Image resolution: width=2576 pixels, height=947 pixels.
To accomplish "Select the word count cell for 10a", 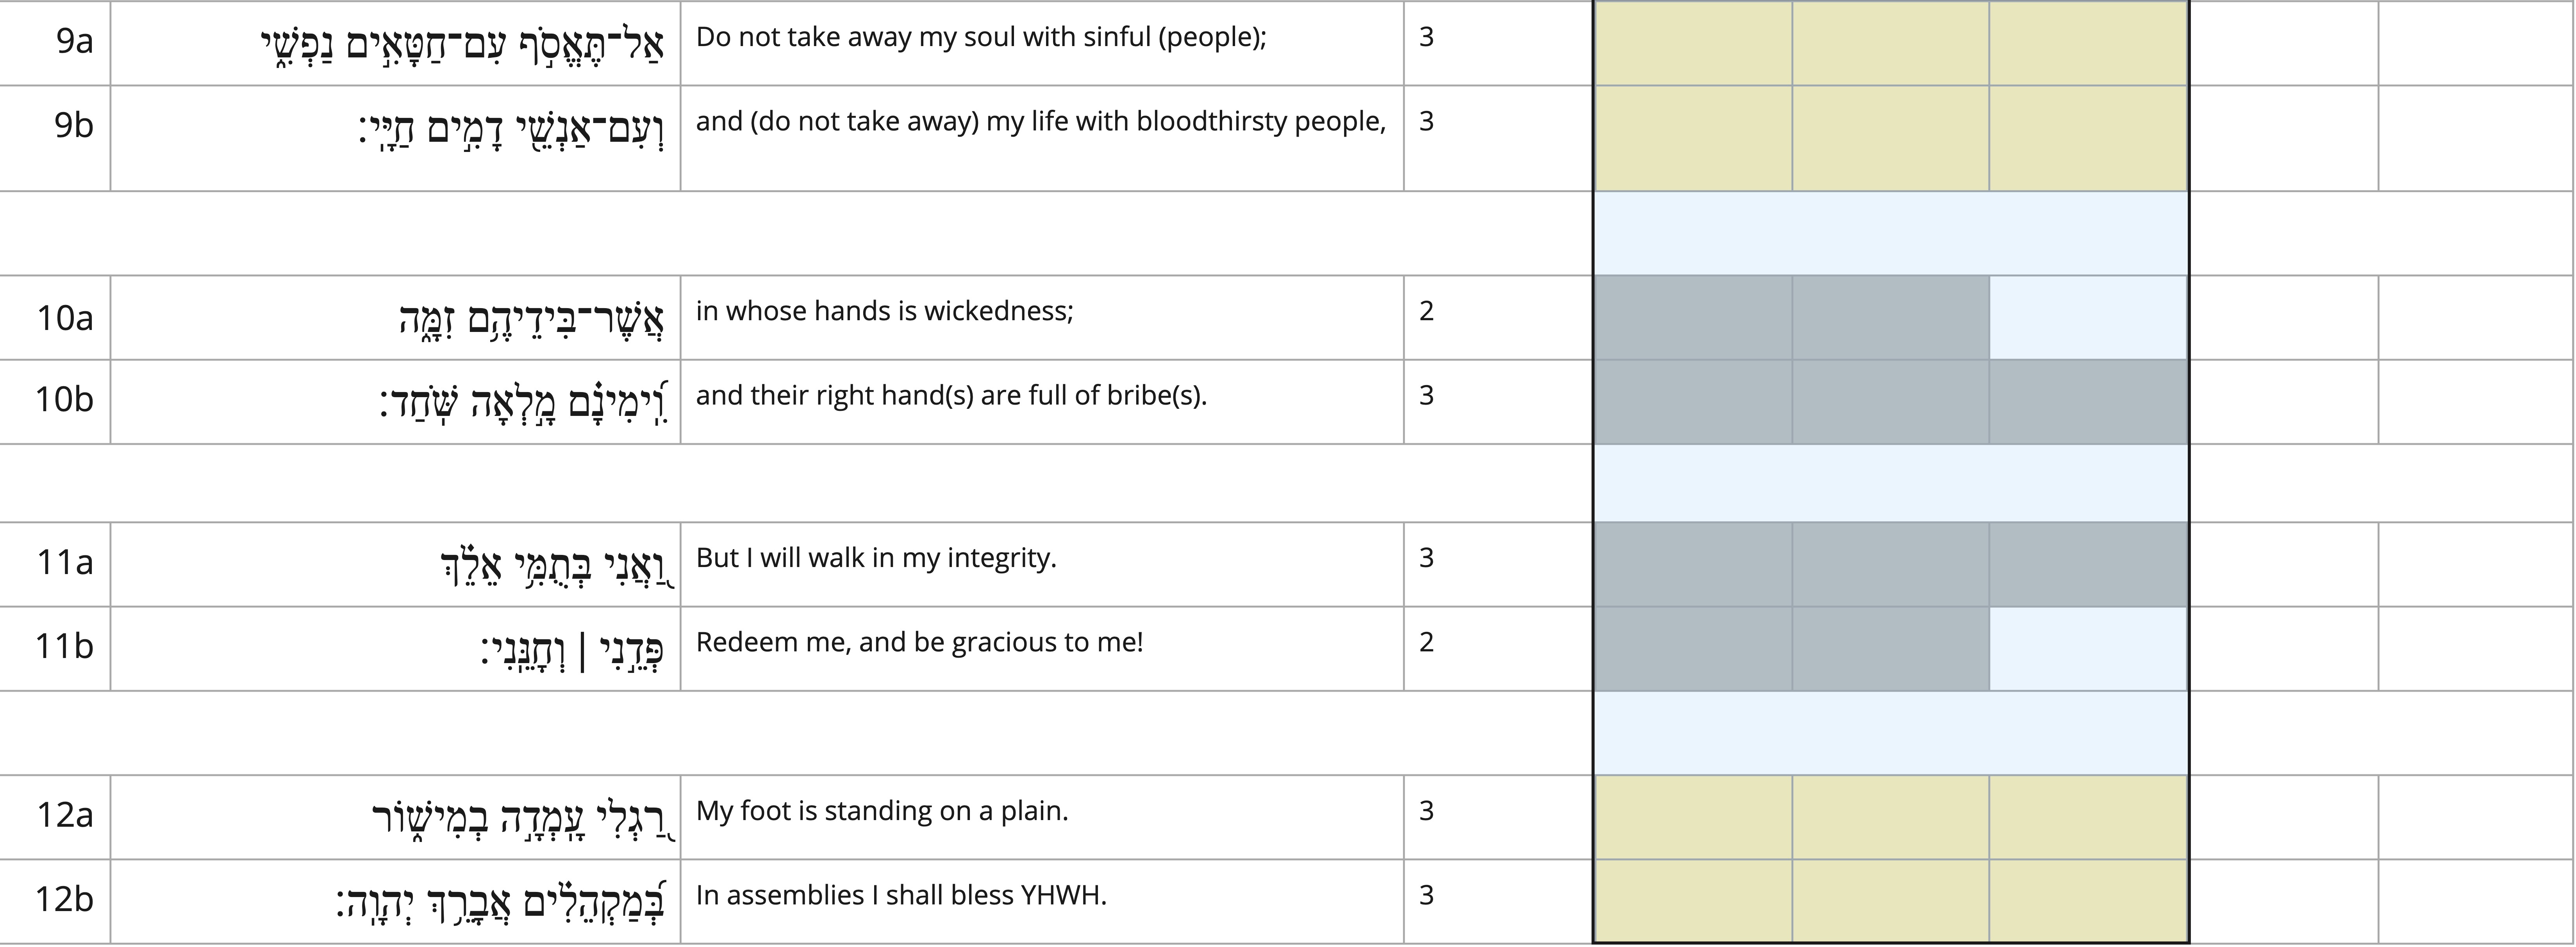I will (1498, 317).
